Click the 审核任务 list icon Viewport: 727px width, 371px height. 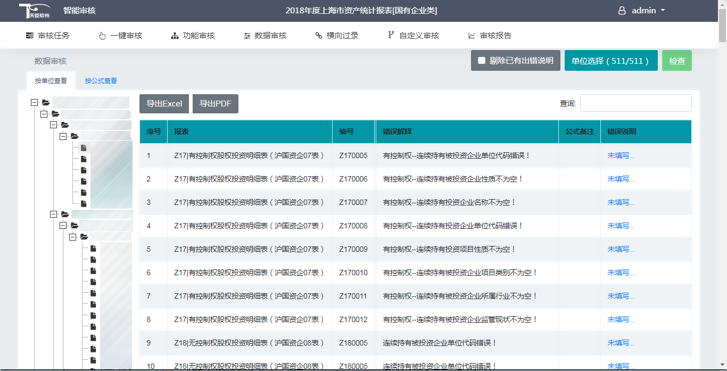coord(30,36)
